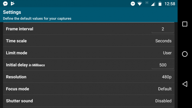Select the Initial delay in Millisecs label
The height and width of the screenshot is (108, 192).
(x=25, y=65)
